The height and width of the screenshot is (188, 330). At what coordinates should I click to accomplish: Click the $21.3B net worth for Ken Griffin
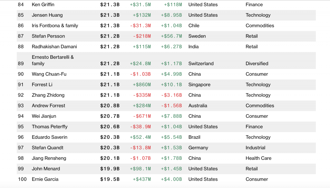(x=110, y=4)
